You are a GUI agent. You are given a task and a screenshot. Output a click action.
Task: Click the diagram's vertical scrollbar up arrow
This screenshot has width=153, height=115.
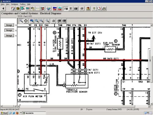(151, 25)
